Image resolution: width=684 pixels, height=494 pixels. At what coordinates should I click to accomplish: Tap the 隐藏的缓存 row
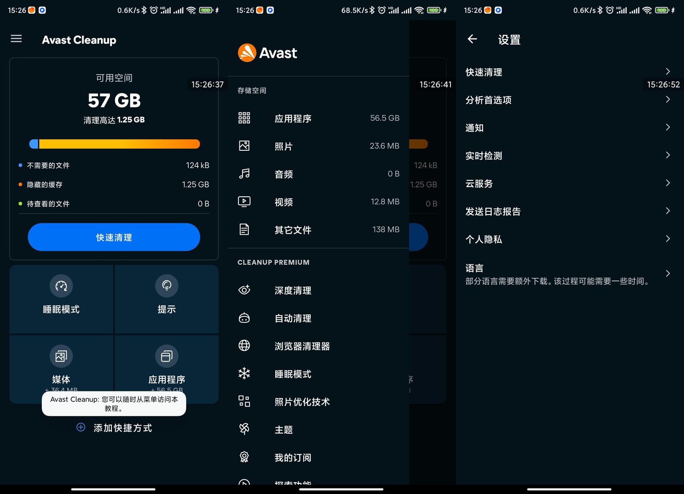[114, 185]
